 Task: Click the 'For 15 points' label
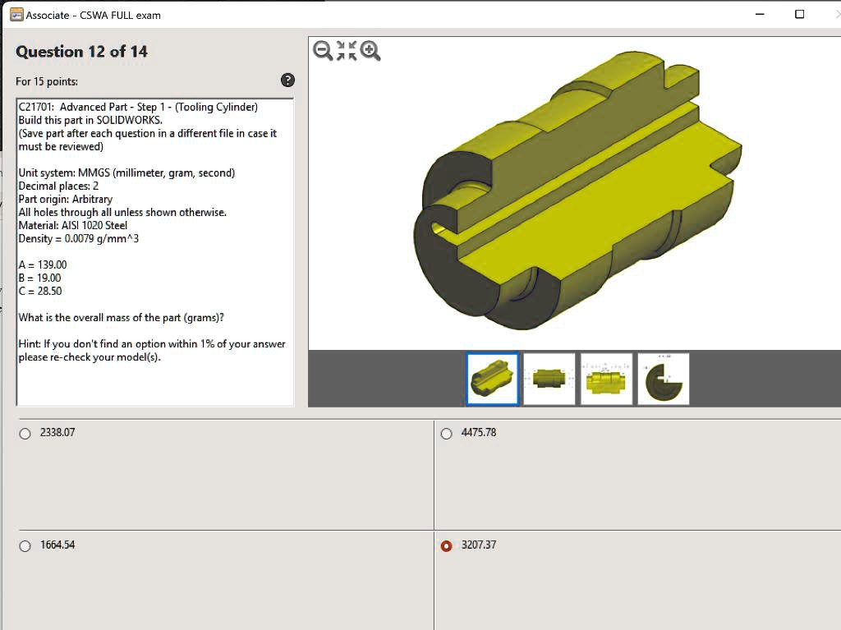[47, 81]
